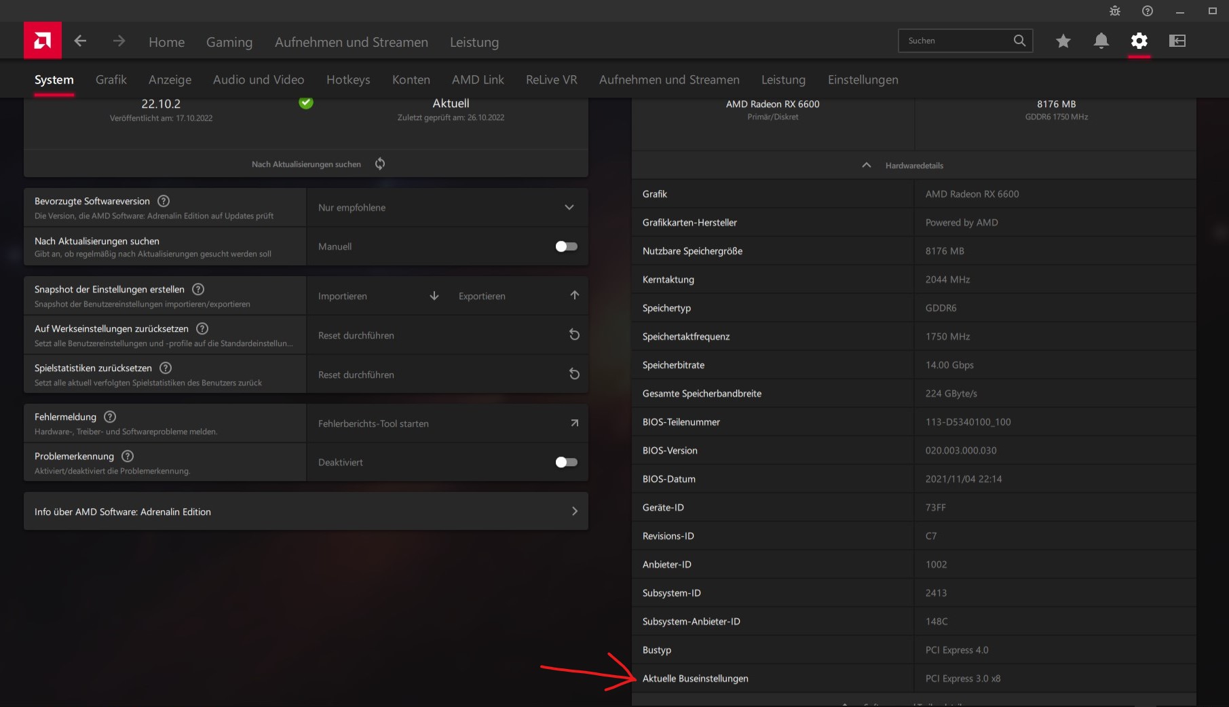This screenshot has height=707, width=1229.
Task: Select the Speicherbitrate value 14.00 Gbps
Action: pos(949,365)
